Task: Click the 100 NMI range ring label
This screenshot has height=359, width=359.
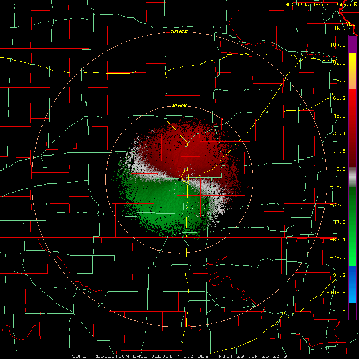Action: coord(179,32)
